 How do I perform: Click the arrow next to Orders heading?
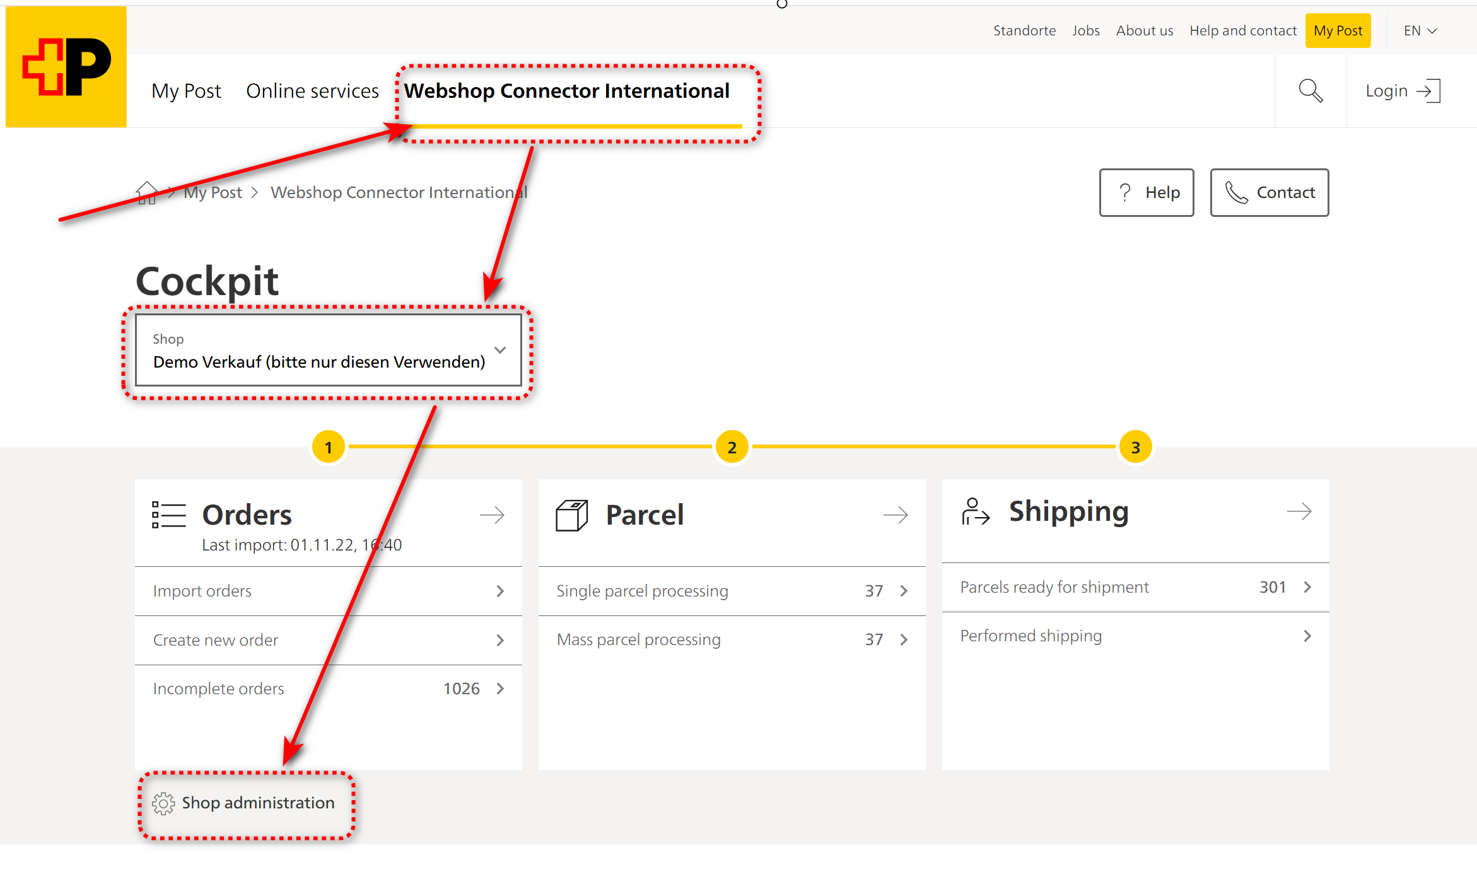(x=492, y=515)
